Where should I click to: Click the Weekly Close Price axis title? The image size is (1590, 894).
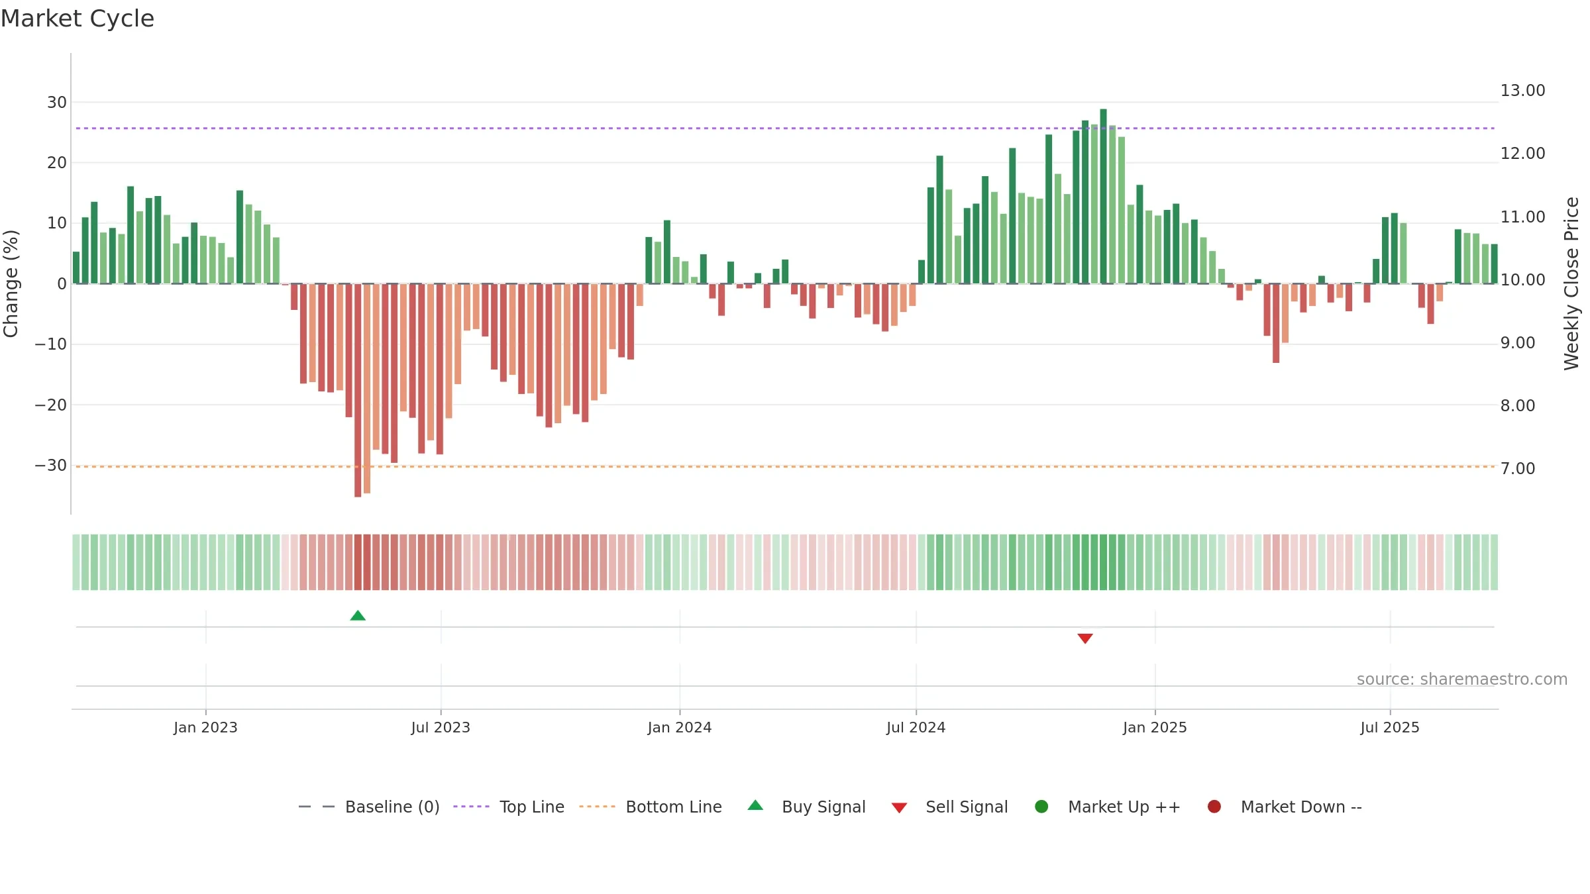coord(1571,283)
